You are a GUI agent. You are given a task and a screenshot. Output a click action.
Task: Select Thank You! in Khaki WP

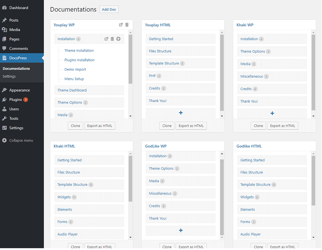tap(272, 101)
